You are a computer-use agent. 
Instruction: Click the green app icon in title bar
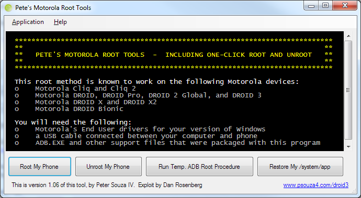click(8, 8)
